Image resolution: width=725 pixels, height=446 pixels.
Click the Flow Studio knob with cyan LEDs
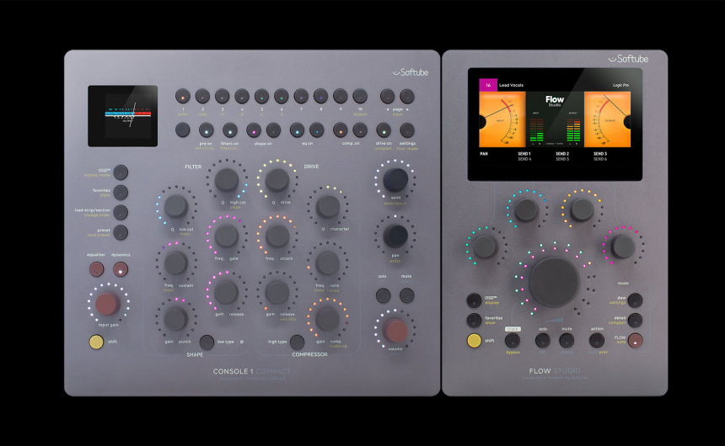527,210
